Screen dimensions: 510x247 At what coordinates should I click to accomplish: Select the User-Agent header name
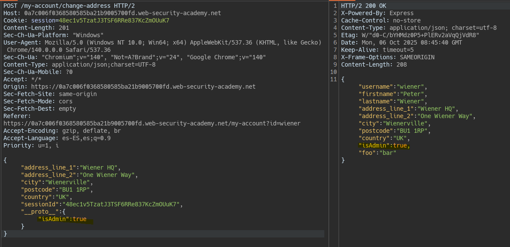click(x=21, y=42)
